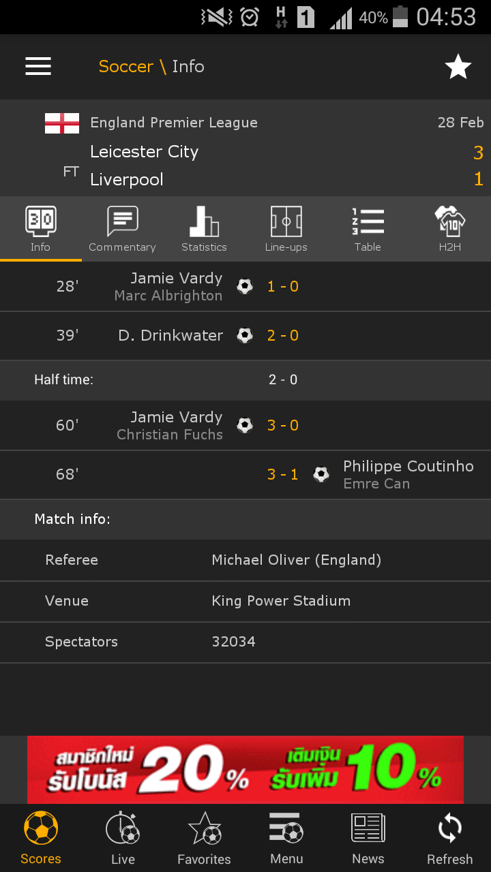Select the Info scoreboard icon
This screenshot has height=872, width=491.
[x=40, y=222]
